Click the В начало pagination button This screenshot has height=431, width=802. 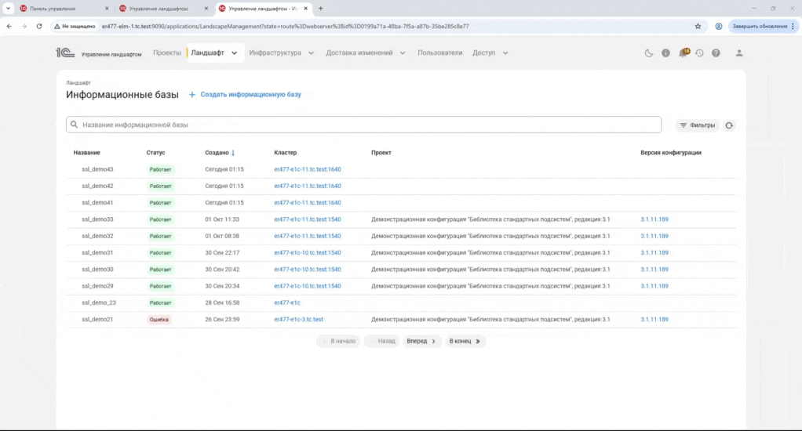click(x=338, y=341)
